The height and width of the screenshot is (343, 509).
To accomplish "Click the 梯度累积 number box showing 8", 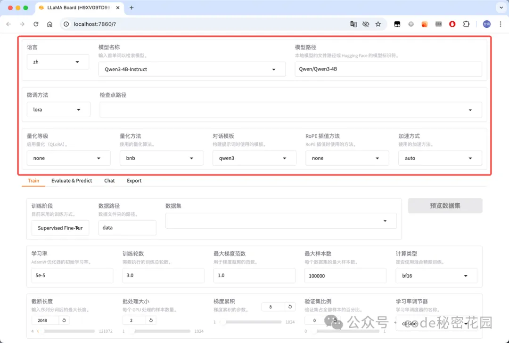I will point(273,307).
